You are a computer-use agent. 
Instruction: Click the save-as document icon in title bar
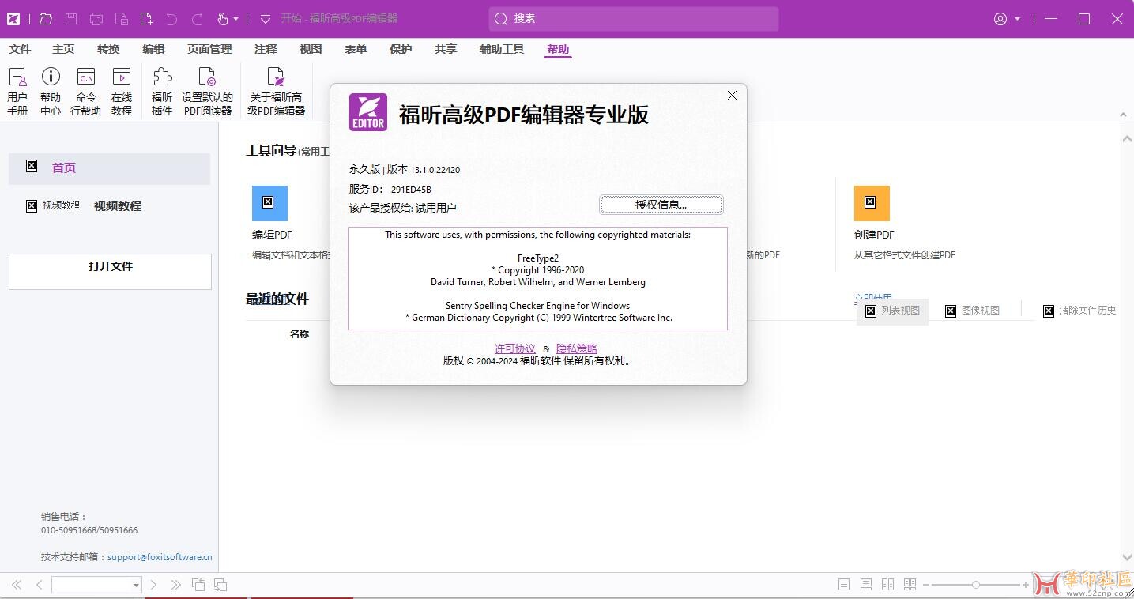point(122,19)
